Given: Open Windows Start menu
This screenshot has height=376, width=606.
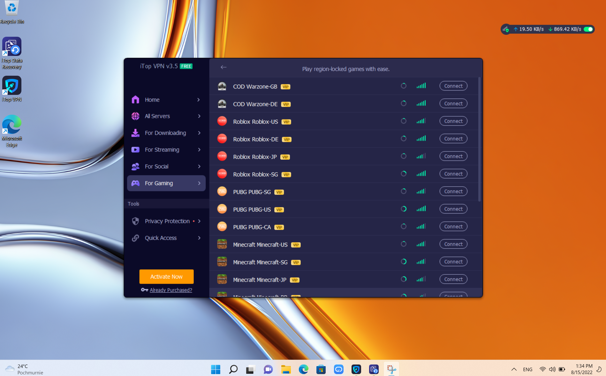Looking at the screenshot, I should 216,369.
